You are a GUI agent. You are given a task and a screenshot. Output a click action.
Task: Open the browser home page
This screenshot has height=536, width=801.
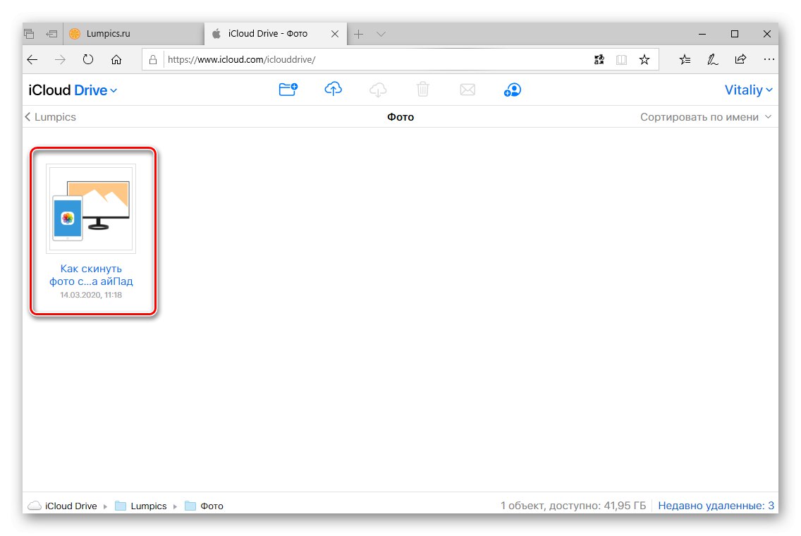(116, 60)
